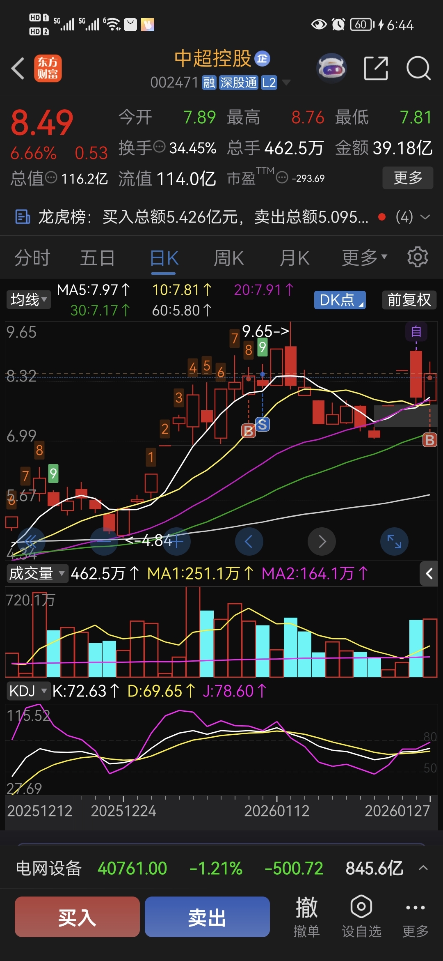Screen dimensions: 443x961
Task: Tap the 融 margin trading tag
Action: coord(209,83)
